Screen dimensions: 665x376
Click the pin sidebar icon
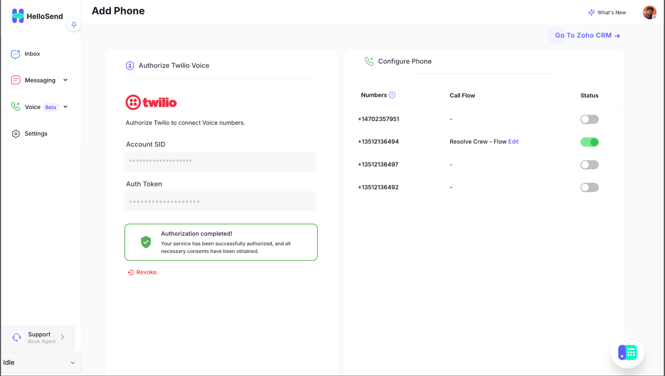tap(74, 25)
